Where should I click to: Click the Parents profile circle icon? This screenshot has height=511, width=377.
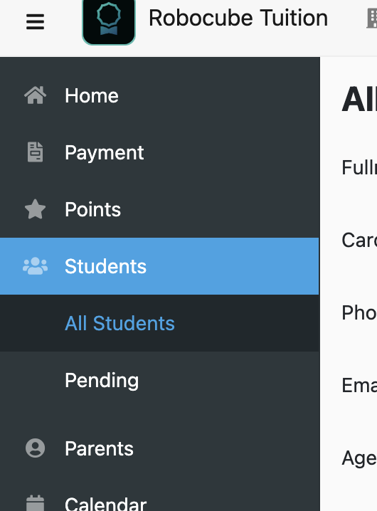(35, 448)
